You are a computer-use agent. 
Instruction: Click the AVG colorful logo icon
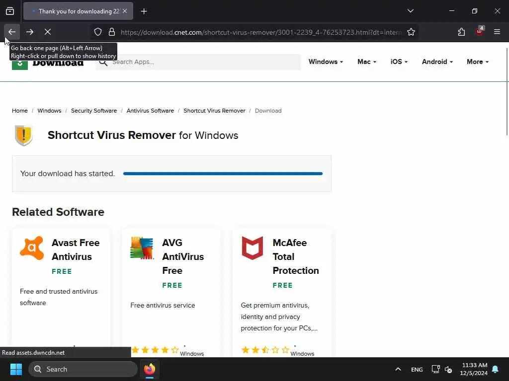click(142, 248)
